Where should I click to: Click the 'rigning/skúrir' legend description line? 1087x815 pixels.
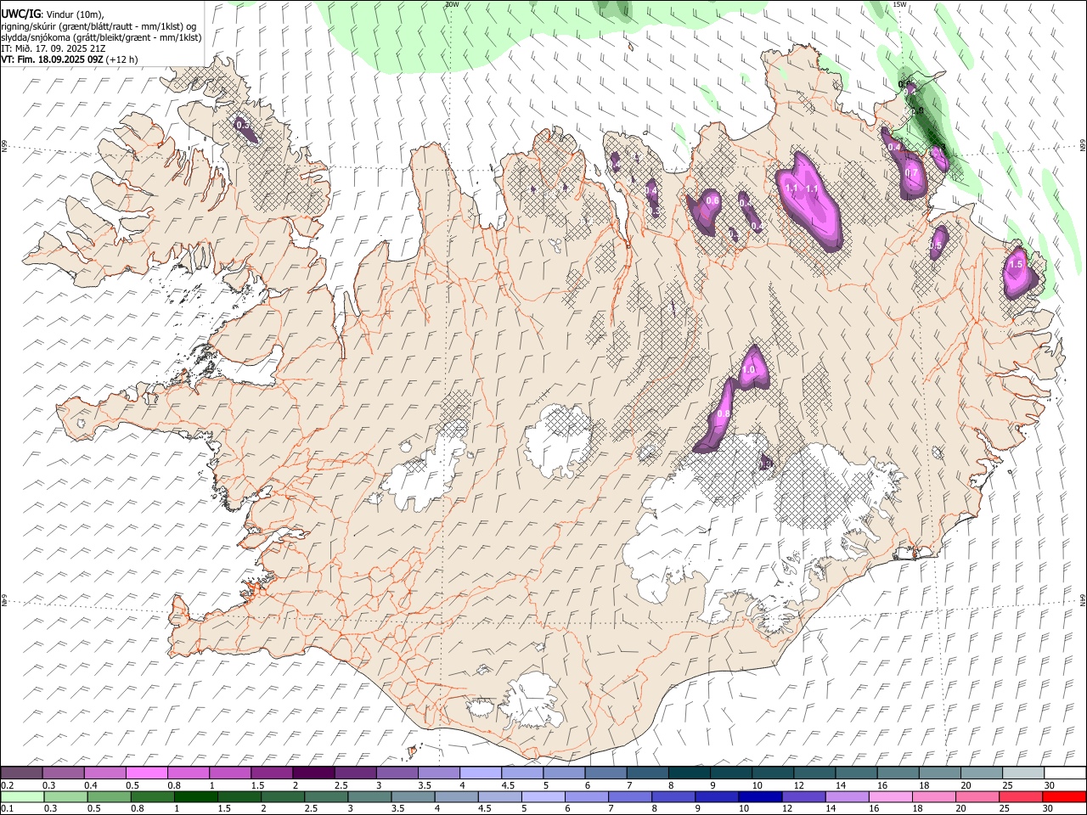100,26
